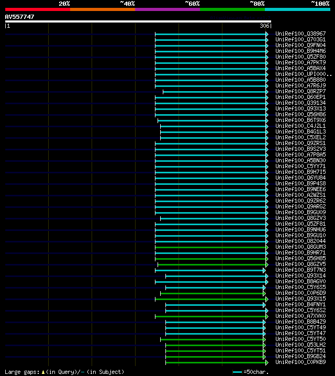Image resolution: width=335 pixels, height=376 pixels.
Task: Click the UniRef100_Q93X13 label
Action: [x=300, y=108]
